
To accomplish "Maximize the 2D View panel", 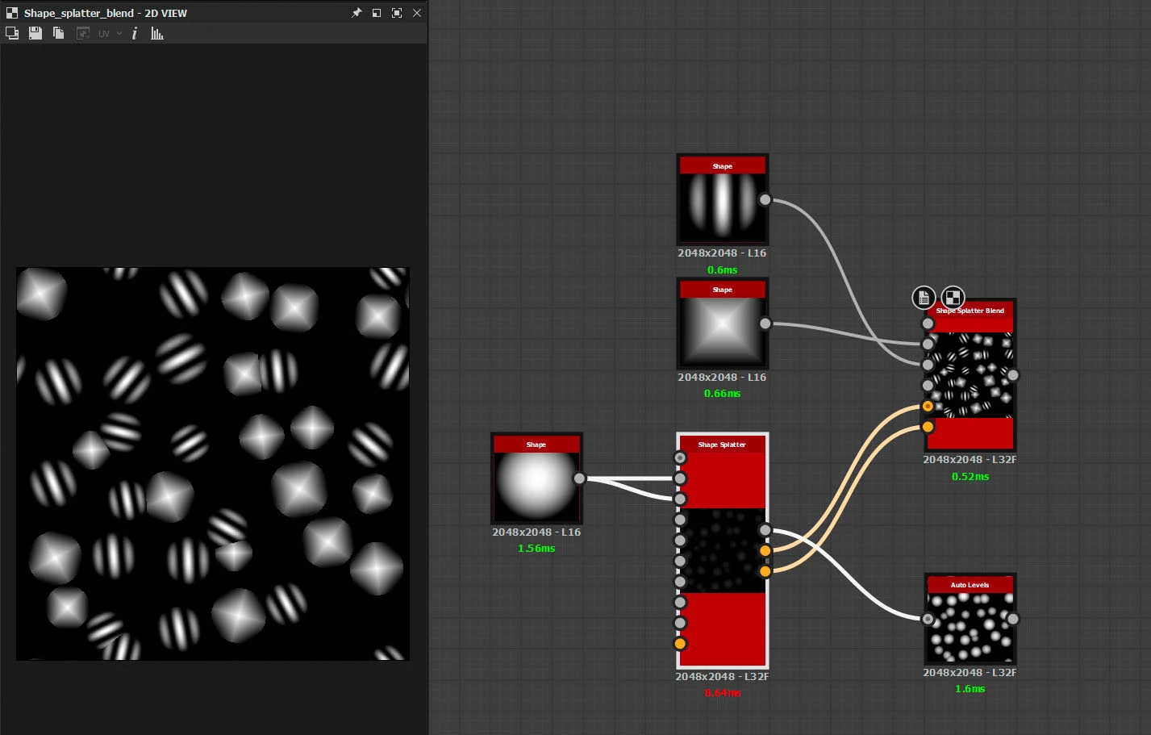I will click(397, 13).
